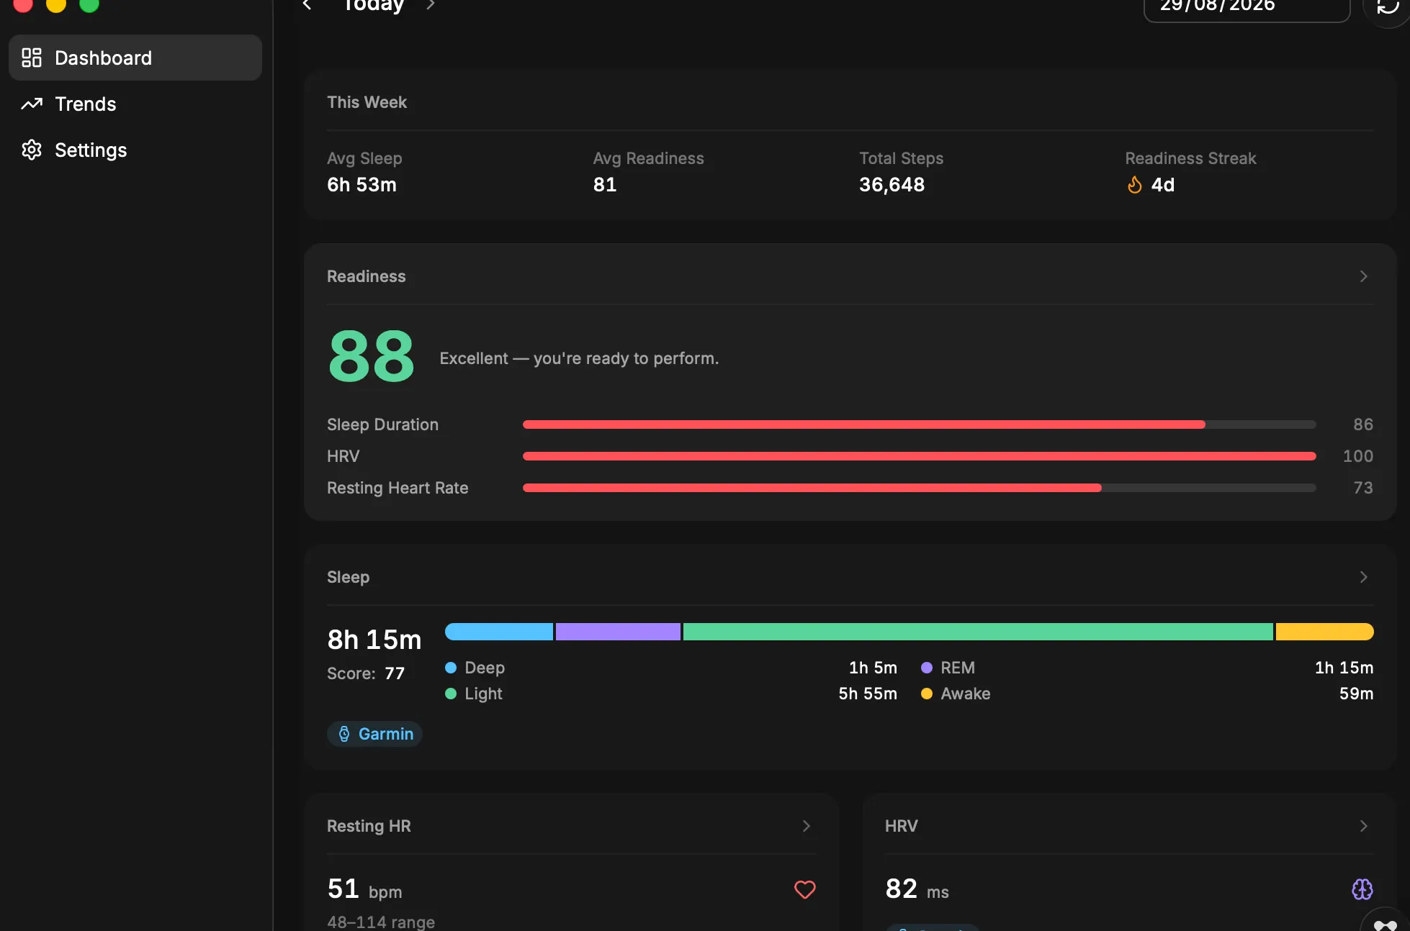Click the sleep total 8h 15m
The image size is (1410, 931).
coord(374,640)
